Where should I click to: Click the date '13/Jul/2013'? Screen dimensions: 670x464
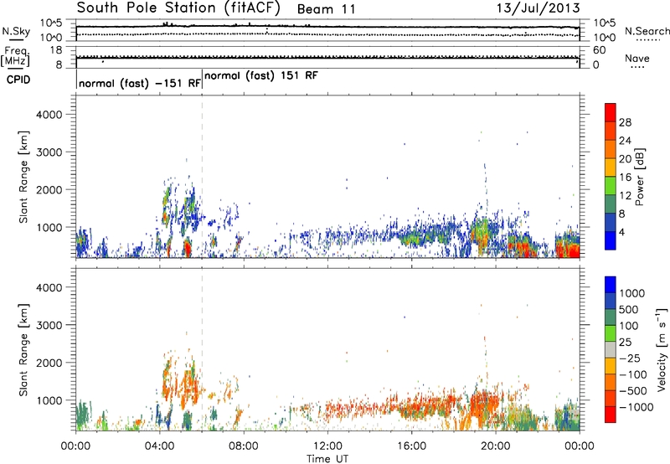[x=538, y=8]
